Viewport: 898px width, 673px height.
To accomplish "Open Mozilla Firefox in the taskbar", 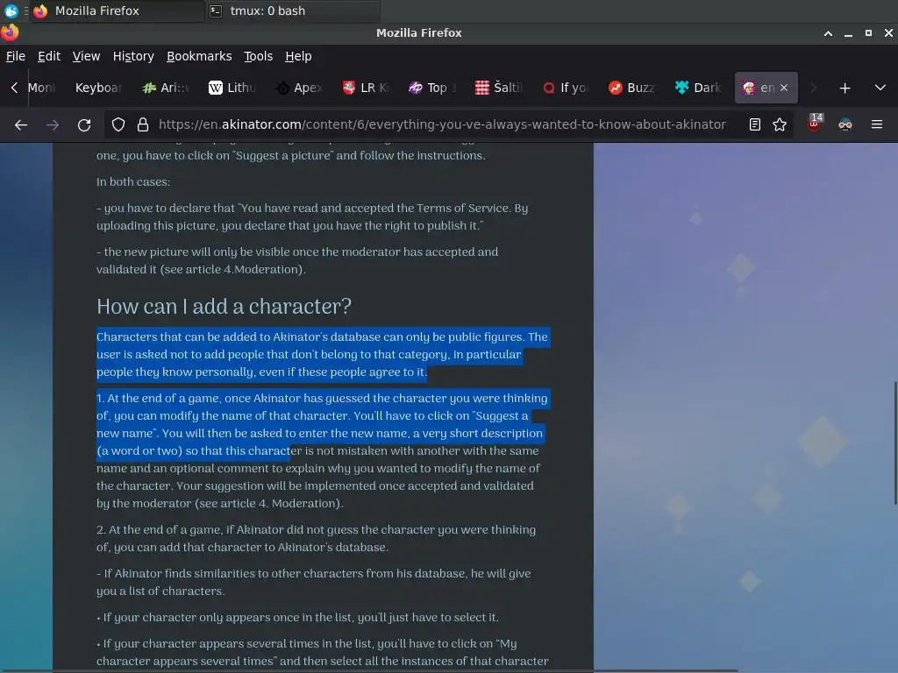I will [x=118, y=11].
